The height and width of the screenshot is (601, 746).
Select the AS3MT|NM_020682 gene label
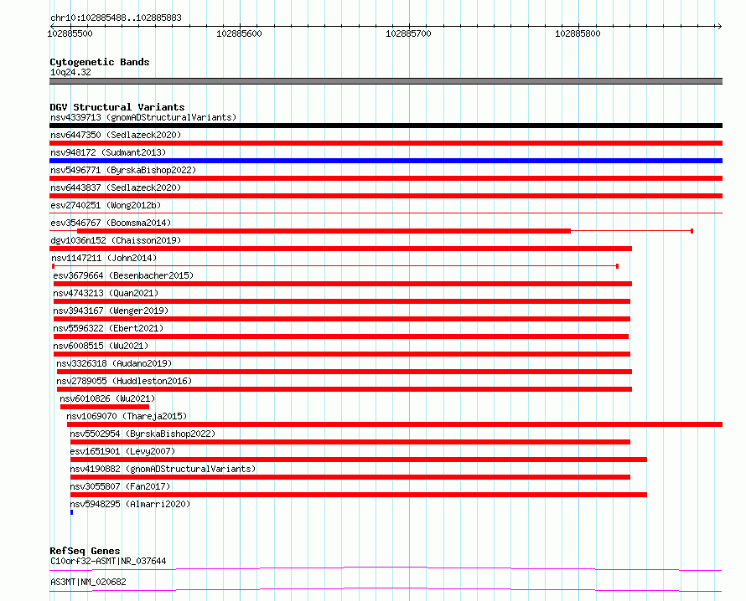click(88, 582)
